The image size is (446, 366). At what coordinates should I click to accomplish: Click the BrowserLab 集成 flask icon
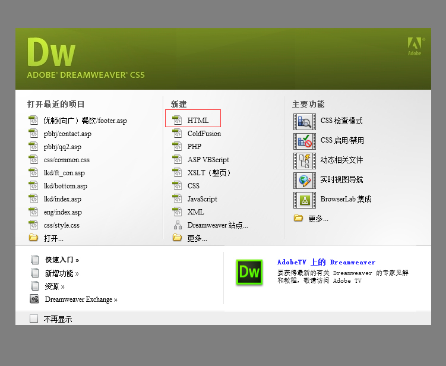[x=304, y=200]
